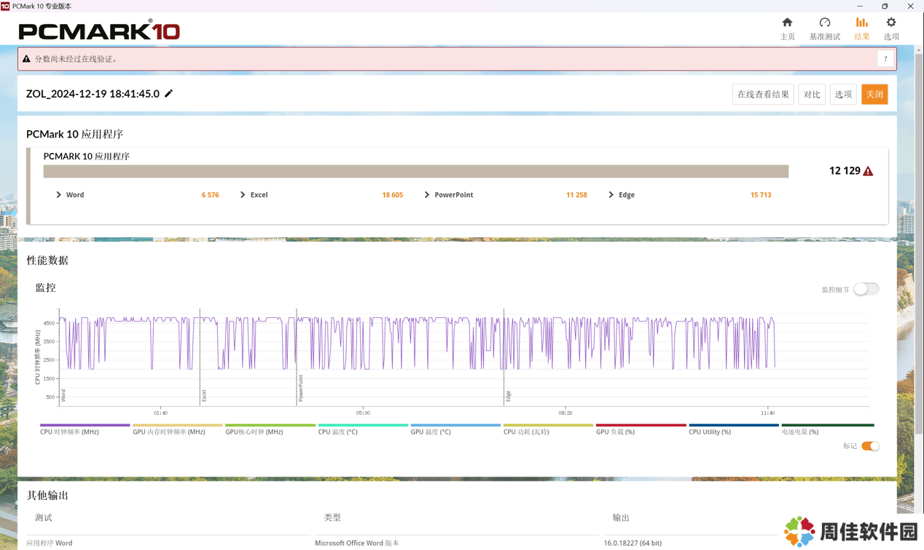Click the question mark help icon in warning banner
Screen dimensions: 924x550
[x=885, y=59]
